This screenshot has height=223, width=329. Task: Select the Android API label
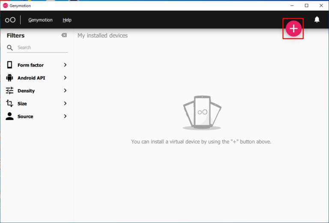31,78
